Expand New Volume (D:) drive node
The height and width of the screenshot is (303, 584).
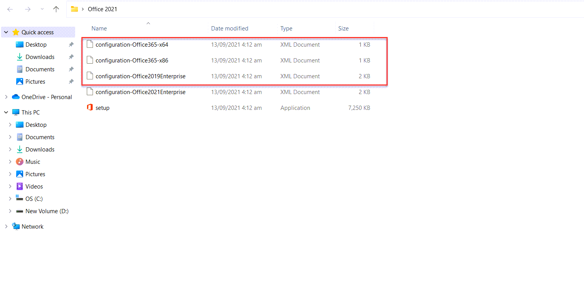pos(10,211)
